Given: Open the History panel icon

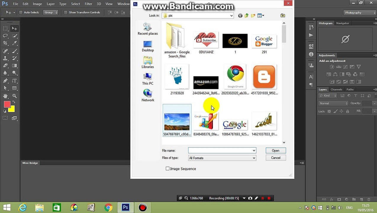Looking at the screenshot, I should pyautogui.click(x=311, y=27).
